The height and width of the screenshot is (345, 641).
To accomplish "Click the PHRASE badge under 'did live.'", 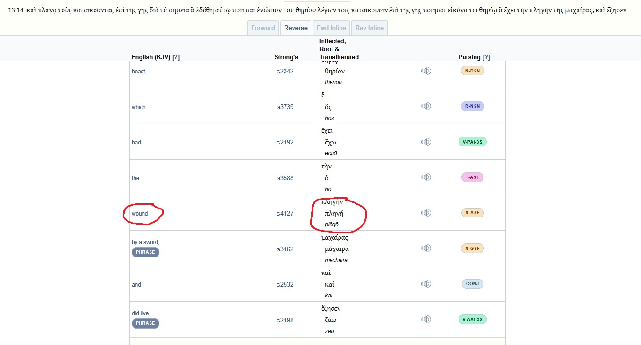I will [145, 323].
